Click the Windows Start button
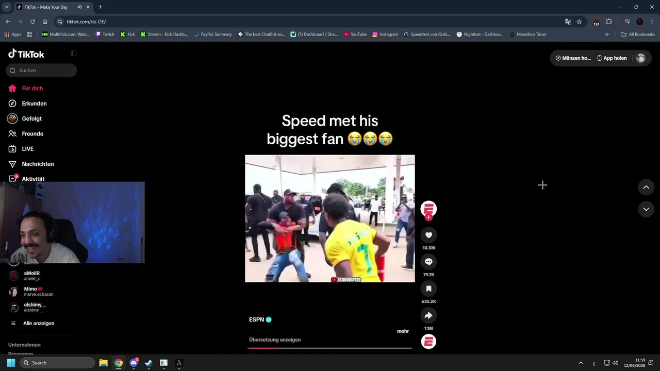The image size is (660, 371). (11, 363)
